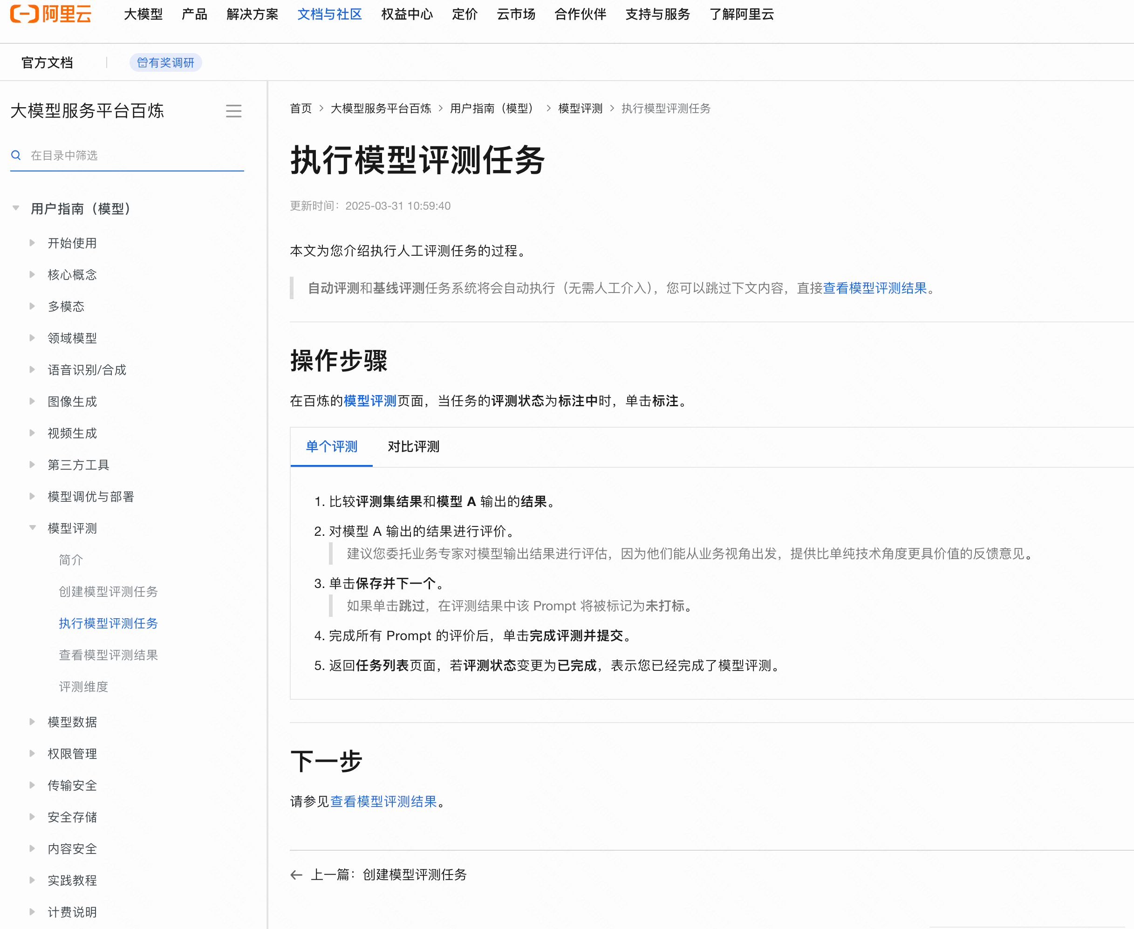
Task: Click the 模型评测 link in steps intro
Action: (370, 401)
